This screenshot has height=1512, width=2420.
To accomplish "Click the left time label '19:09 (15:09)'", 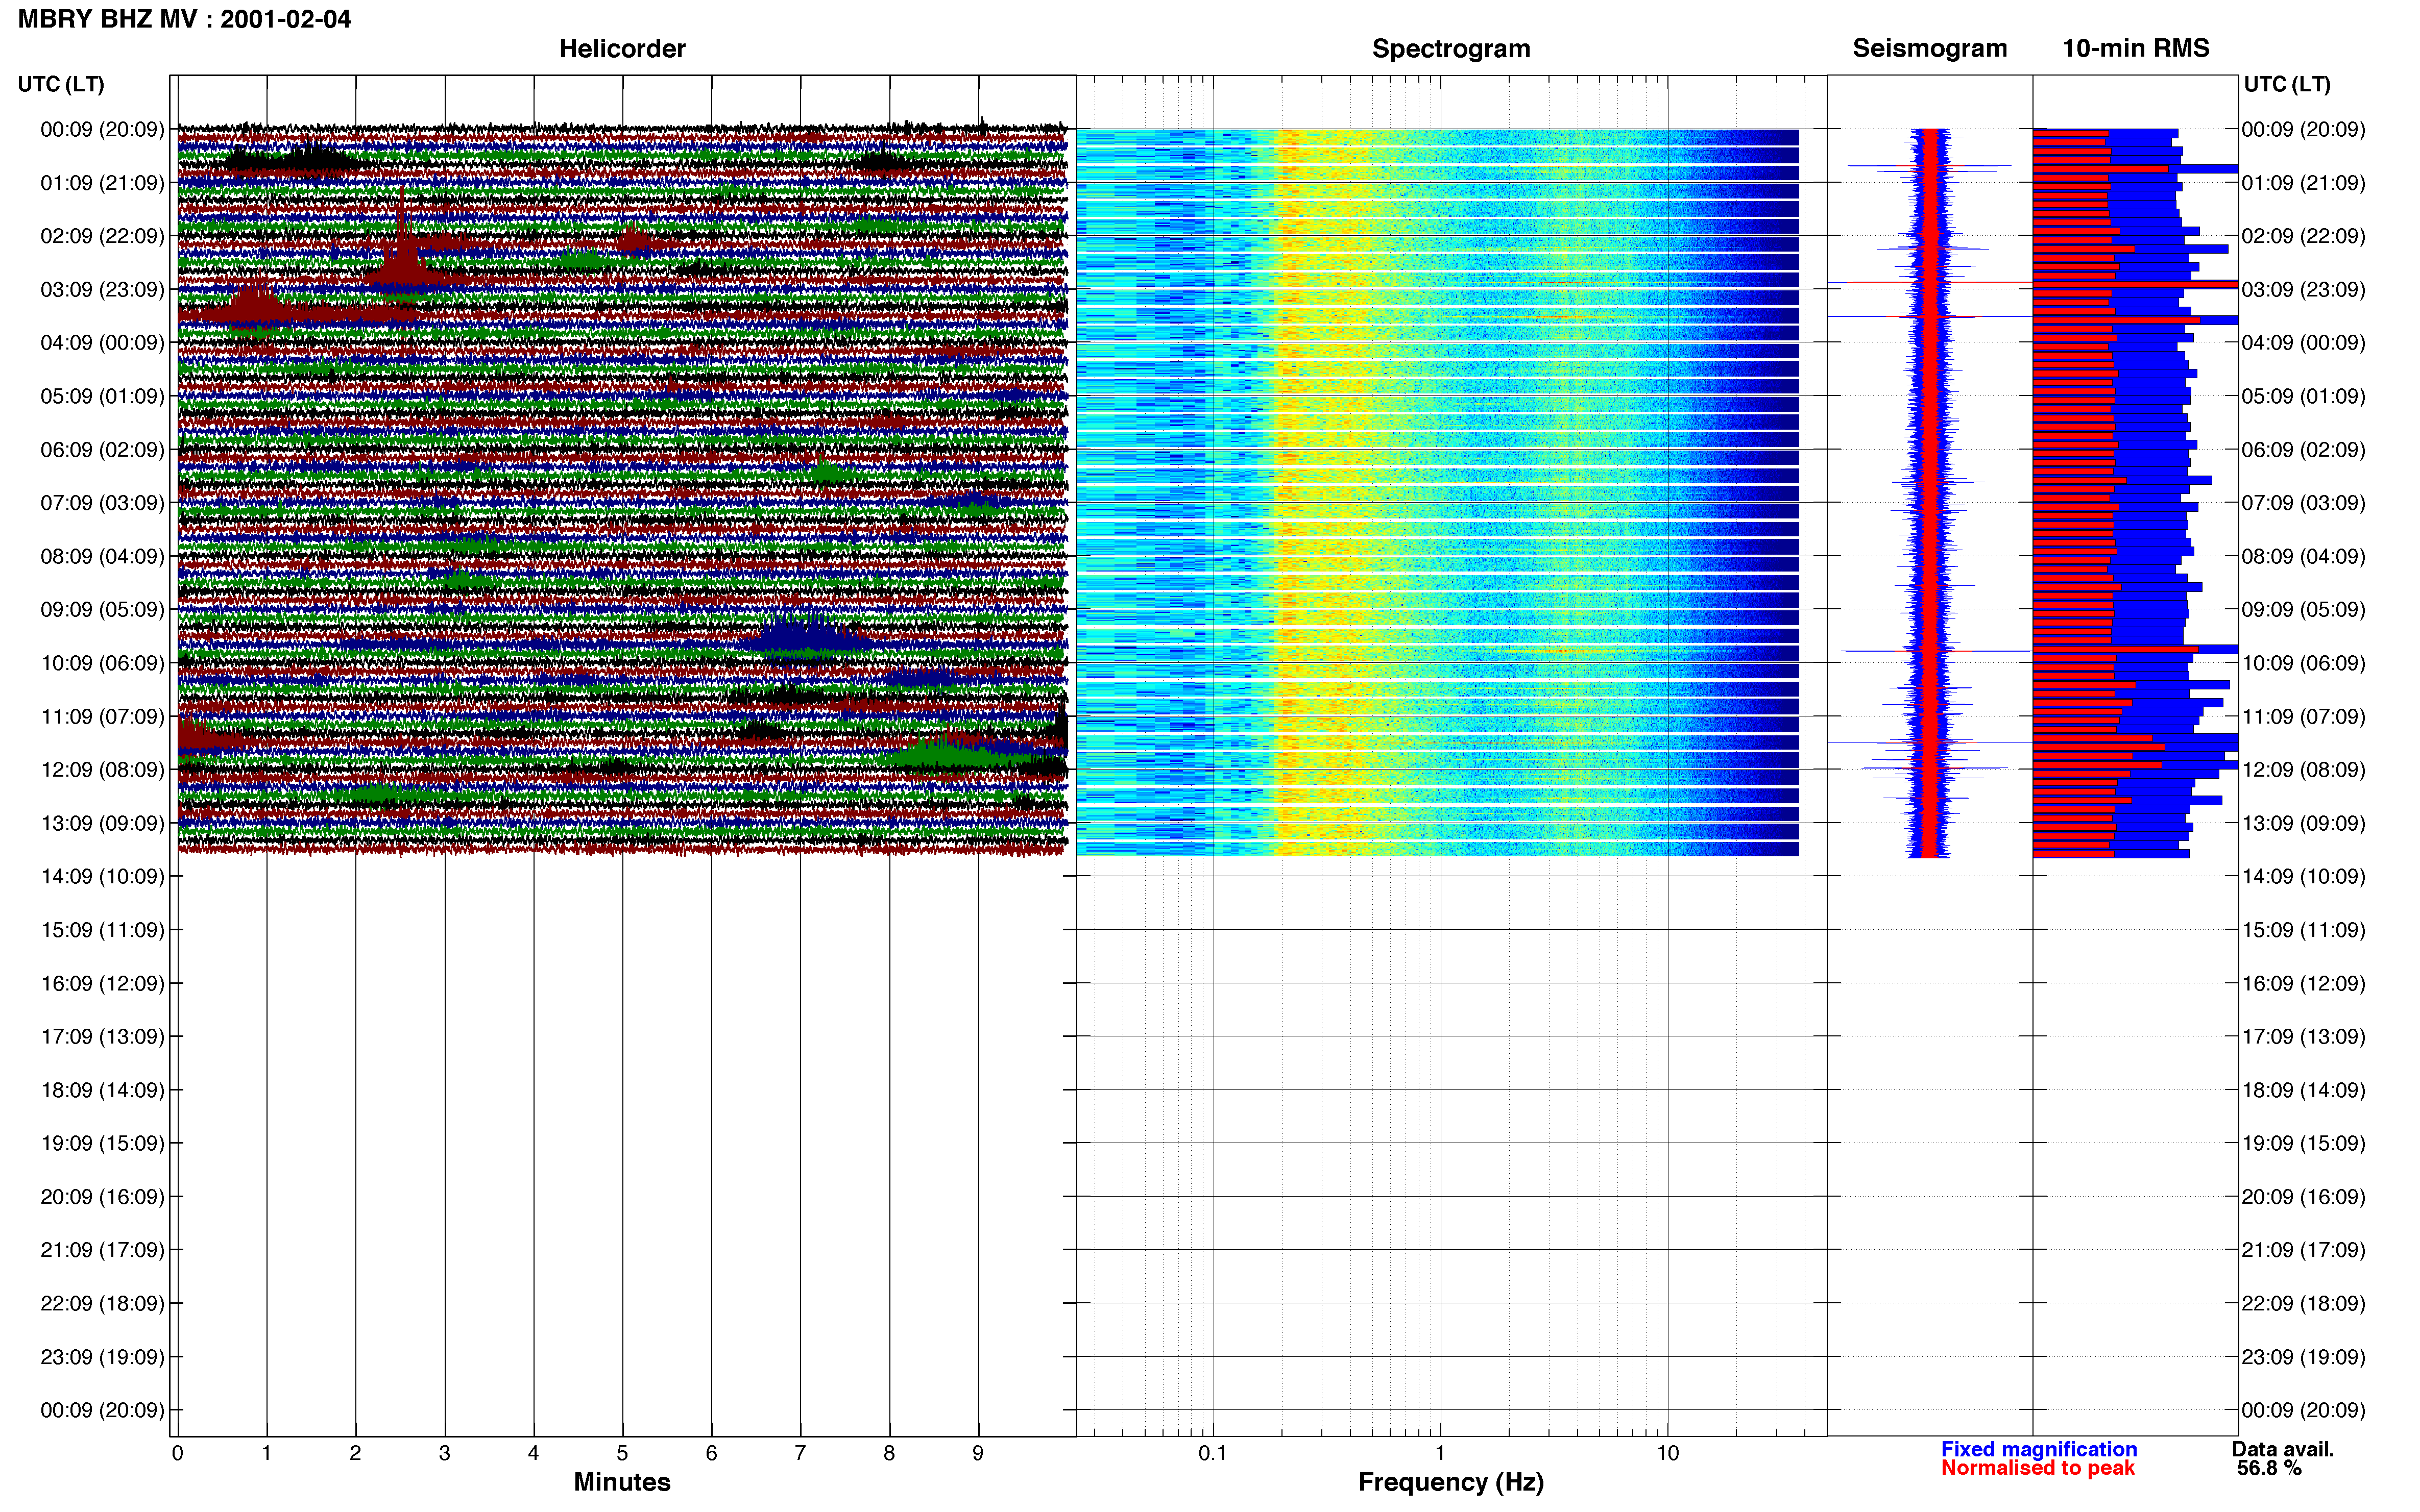I will (x=102, y=1143).
